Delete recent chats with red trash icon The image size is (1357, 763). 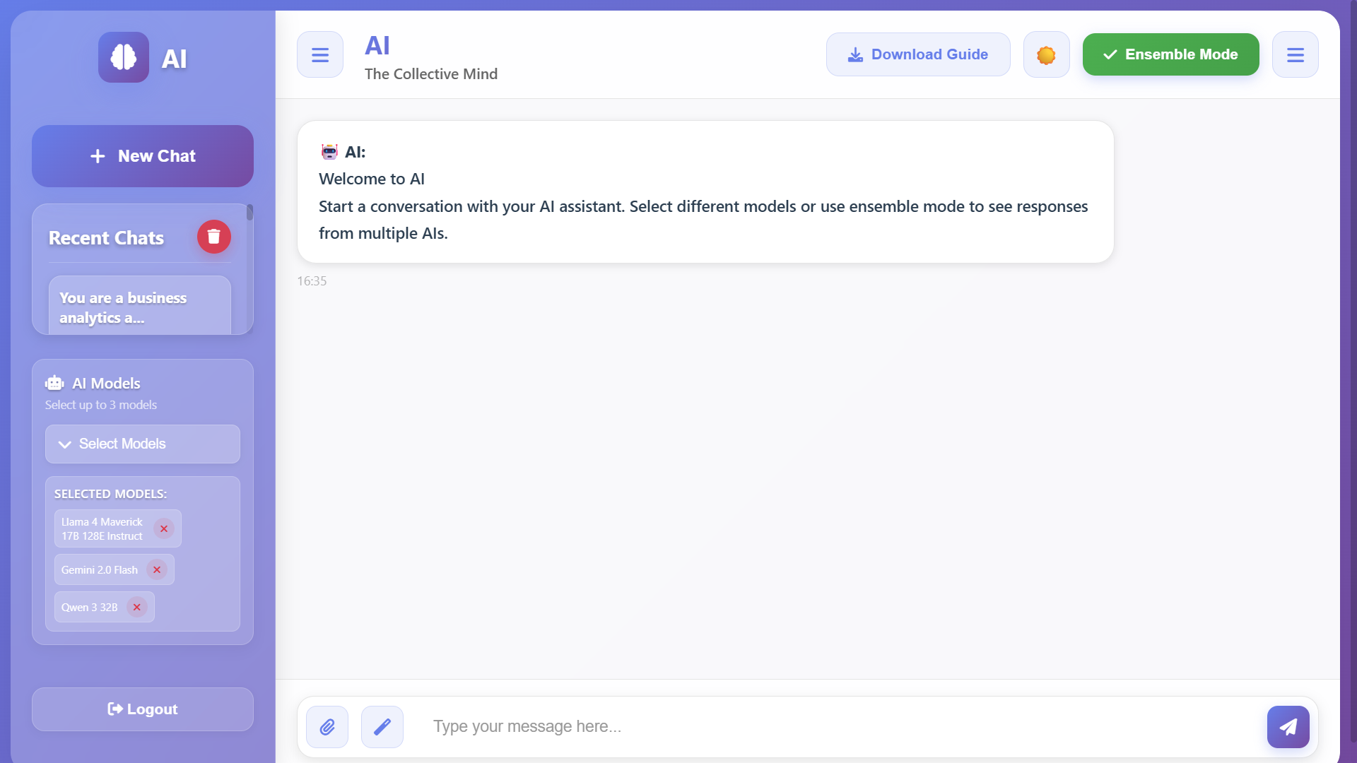click(214, 237)
